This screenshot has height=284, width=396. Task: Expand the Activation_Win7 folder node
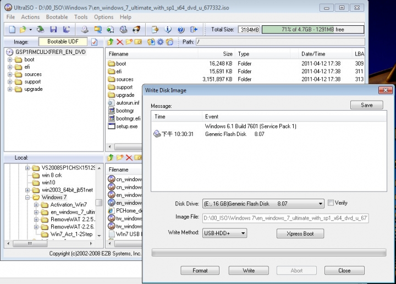click(36, 205)
